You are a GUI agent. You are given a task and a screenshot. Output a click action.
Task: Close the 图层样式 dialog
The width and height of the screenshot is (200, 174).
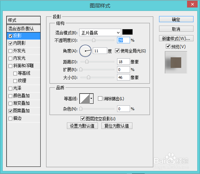[x=192, y=4]
